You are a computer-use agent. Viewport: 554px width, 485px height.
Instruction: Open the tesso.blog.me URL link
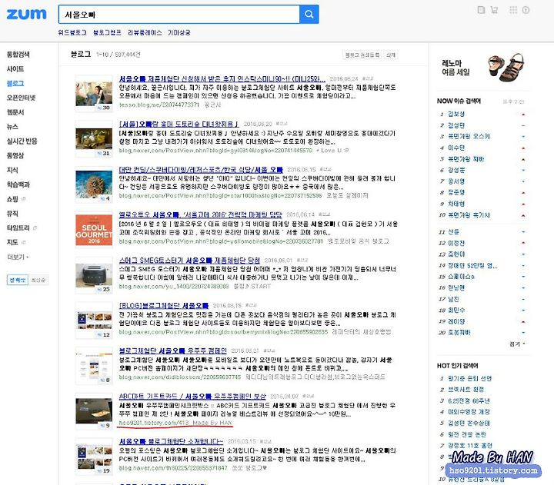pos(159,105)
